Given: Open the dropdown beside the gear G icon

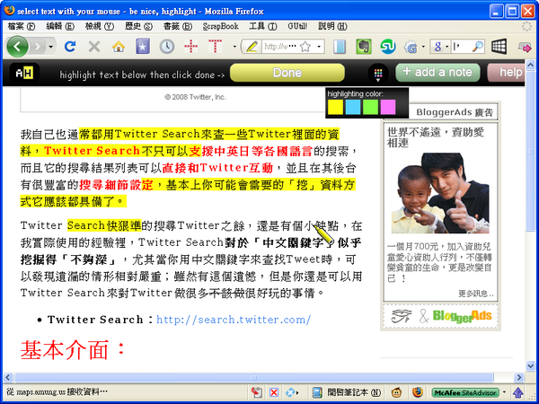Looking at the screenshot, I should coord(423,47).
